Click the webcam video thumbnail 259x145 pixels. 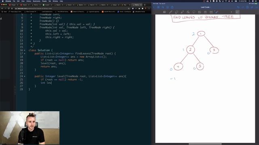30,128
